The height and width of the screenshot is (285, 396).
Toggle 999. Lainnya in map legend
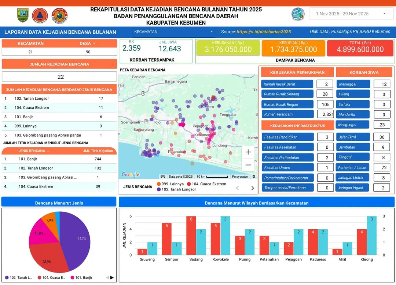(169, 184)
